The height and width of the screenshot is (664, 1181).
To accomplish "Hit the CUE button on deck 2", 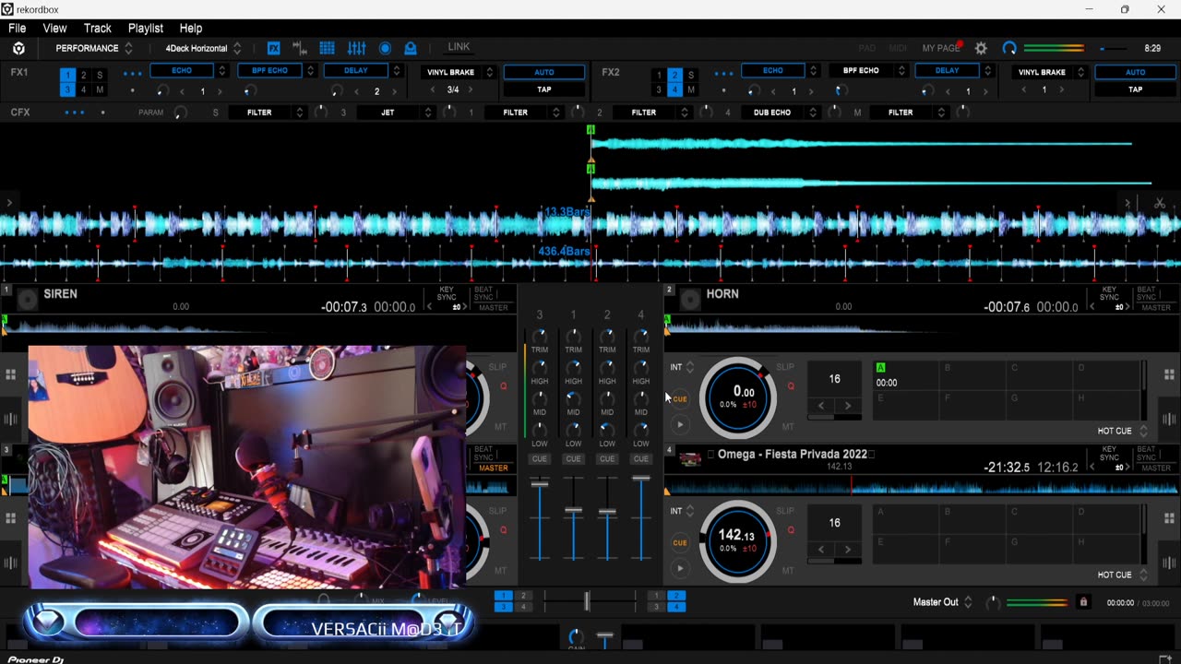I will point(679,398).
